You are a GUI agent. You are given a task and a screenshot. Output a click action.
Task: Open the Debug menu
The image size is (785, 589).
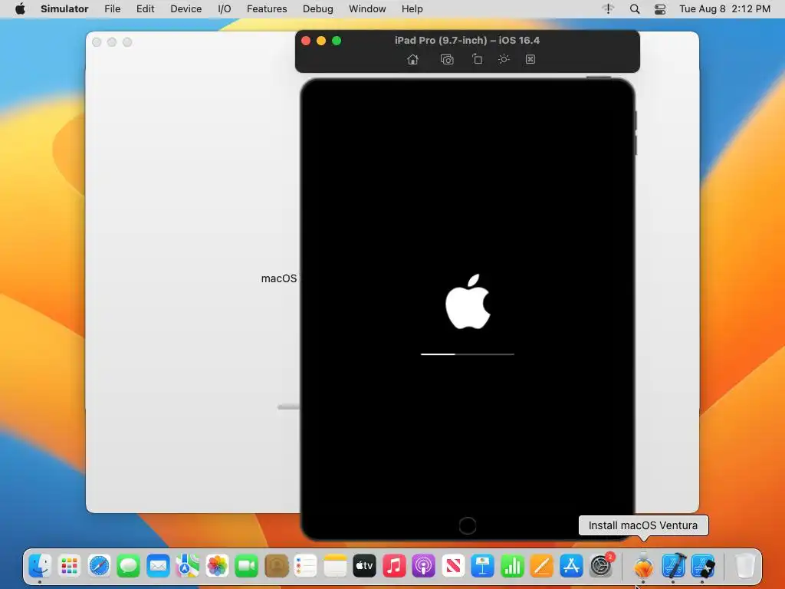click(x=318, y=9)
